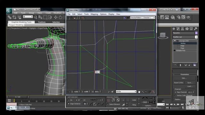Switch to the Utilities hammer panel
Screen dimensions: 205x115
tap(196, 29)
